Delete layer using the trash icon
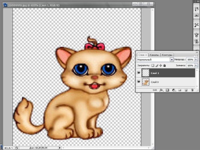This screenshot has height=150, width=200. (x=192, y=90)
